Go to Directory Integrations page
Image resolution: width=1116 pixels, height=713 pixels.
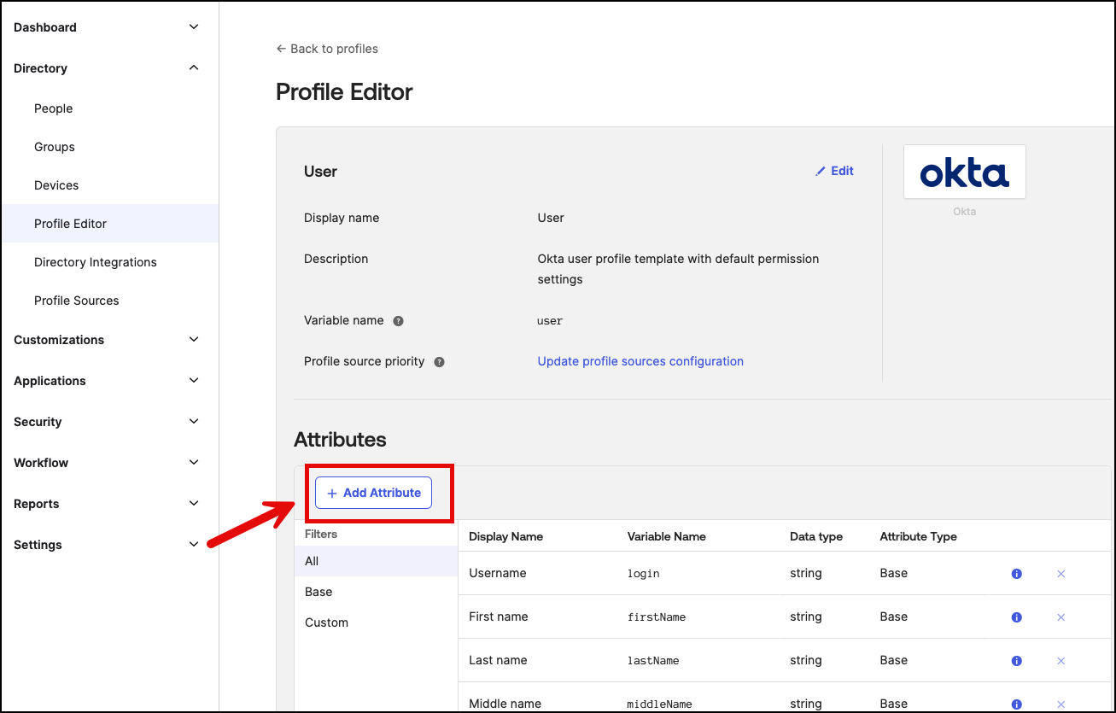[95, 262]
